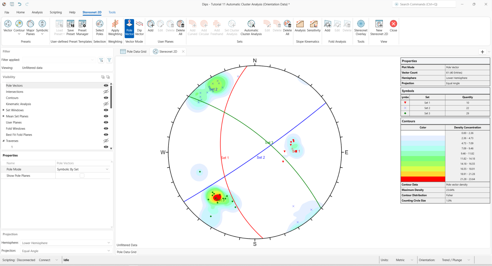Image resolution: width=492 pixels, height=266 pixels.
Task: Collapse all visibility items
Action: click(108, 77)
